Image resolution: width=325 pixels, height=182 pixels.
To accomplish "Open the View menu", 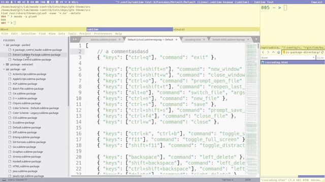I will point(52,34).
